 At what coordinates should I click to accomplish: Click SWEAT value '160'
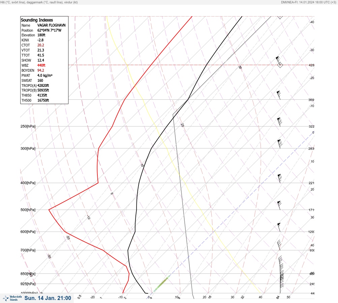click(40, 80)
